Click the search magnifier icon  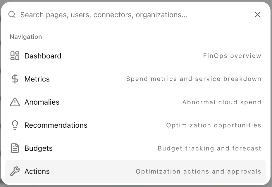point(12,15)
